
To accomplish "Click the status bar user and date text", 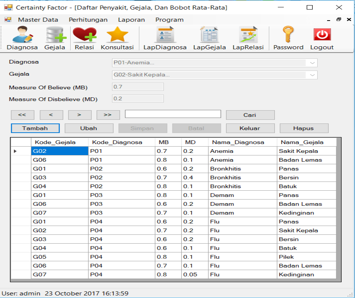I will pyautogui.click(x=65, y=294).
